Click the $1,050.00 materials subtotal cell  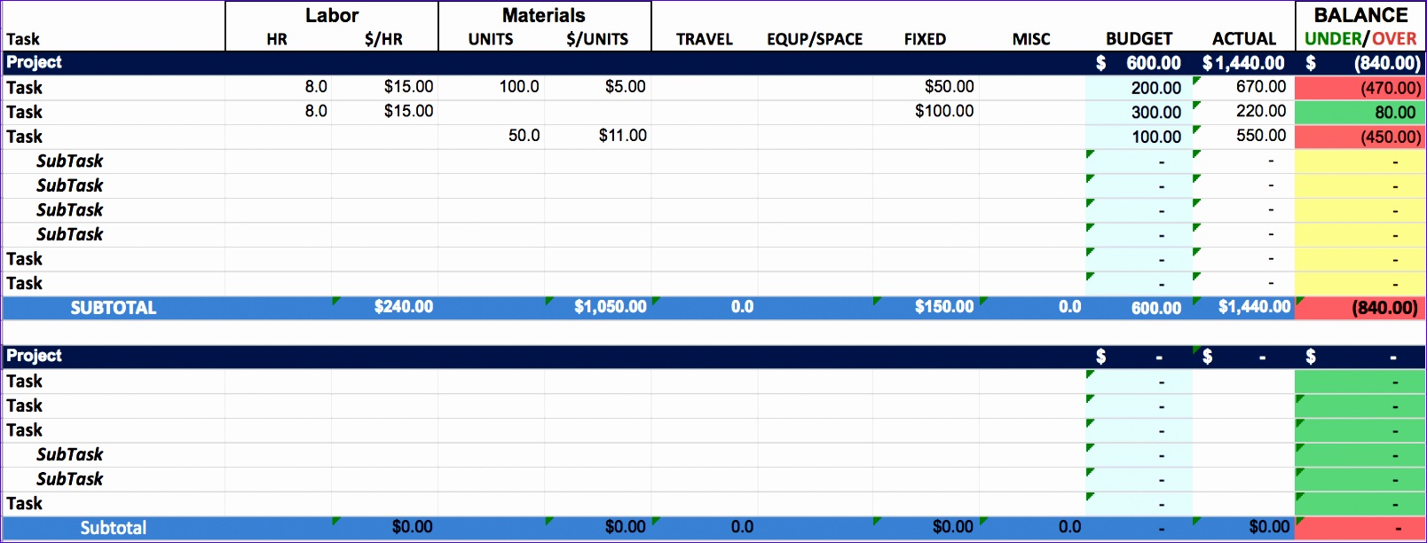pyautogui.click(x=610, y=307)
